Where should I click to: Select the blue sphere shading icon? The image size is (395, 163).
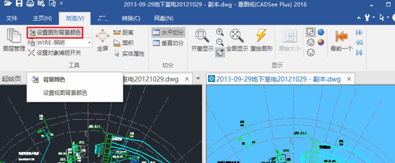pyautogui.click(x=321, y=32)
